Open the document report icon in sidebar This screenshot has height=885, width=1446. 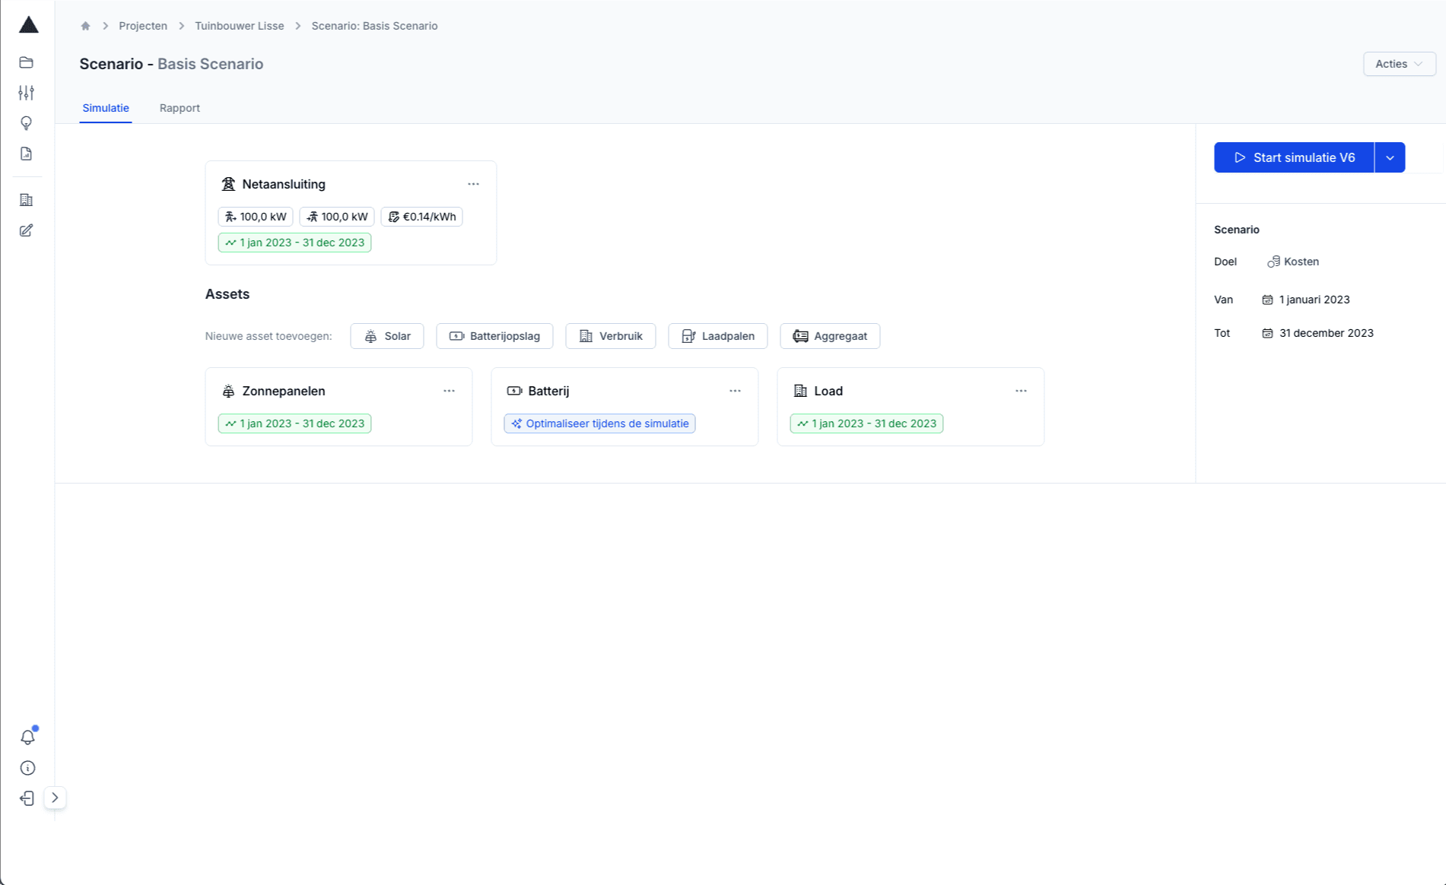27,154
